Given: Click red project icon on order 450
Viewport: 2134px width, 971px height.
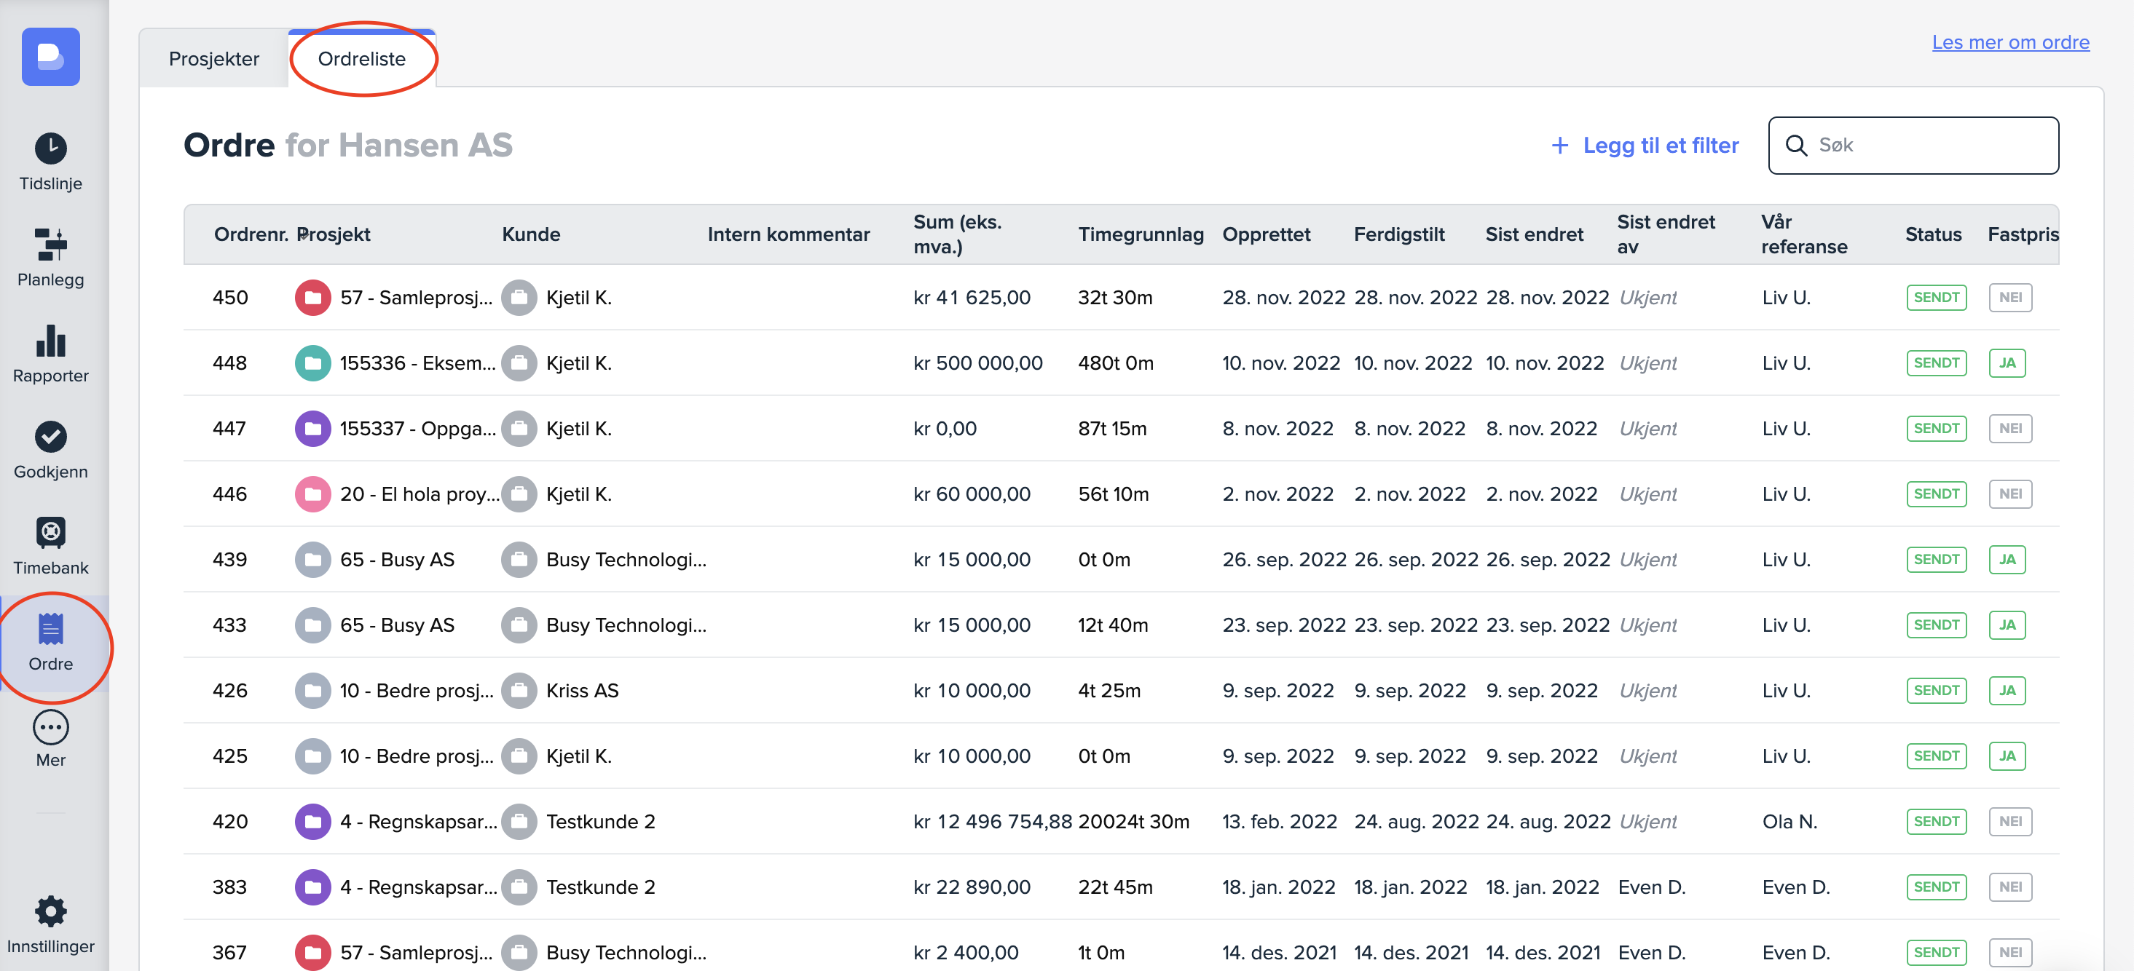Looking at the screenshot, I should coord(312,298).
